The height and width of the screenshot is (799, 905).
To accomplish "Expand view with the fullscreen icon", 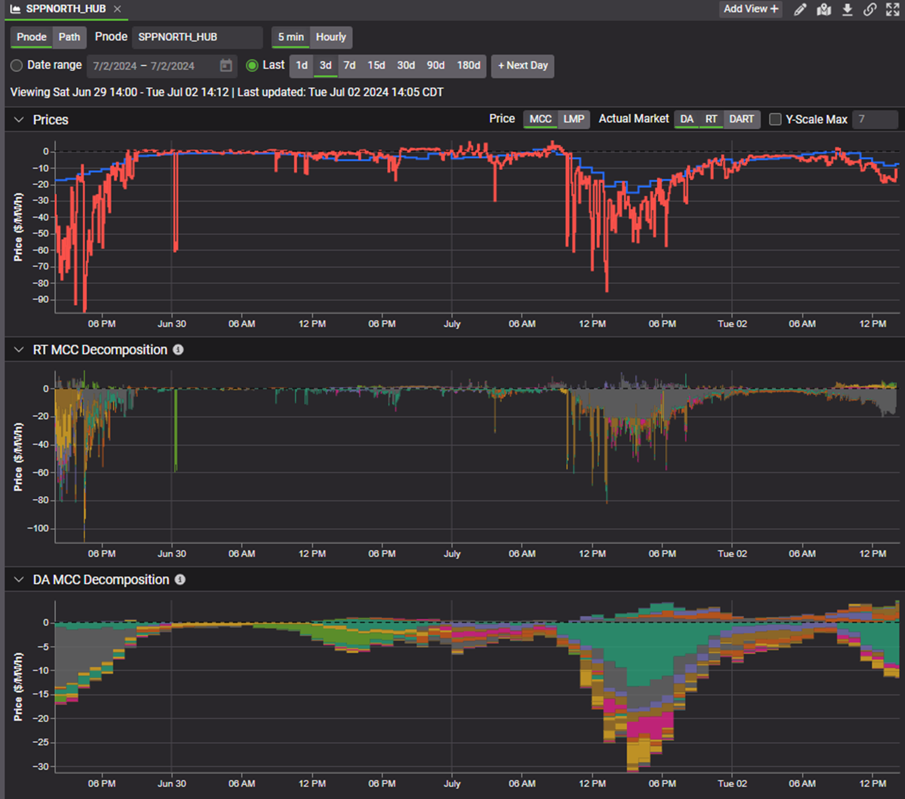I will point(893,10).
